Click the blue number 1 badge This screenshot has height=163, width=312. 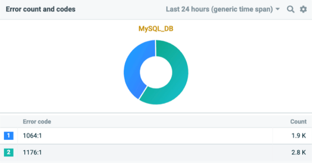click(9, 136)
